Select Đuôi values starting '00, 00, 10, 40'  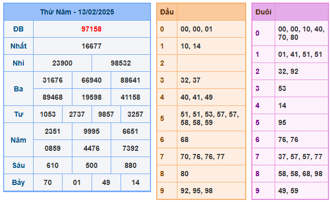tap(301, 33)
